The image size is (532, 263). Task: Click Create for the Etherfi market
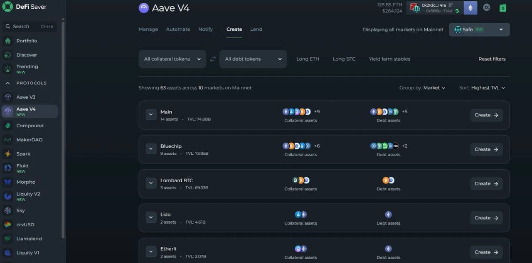click(x=486, y=252)
